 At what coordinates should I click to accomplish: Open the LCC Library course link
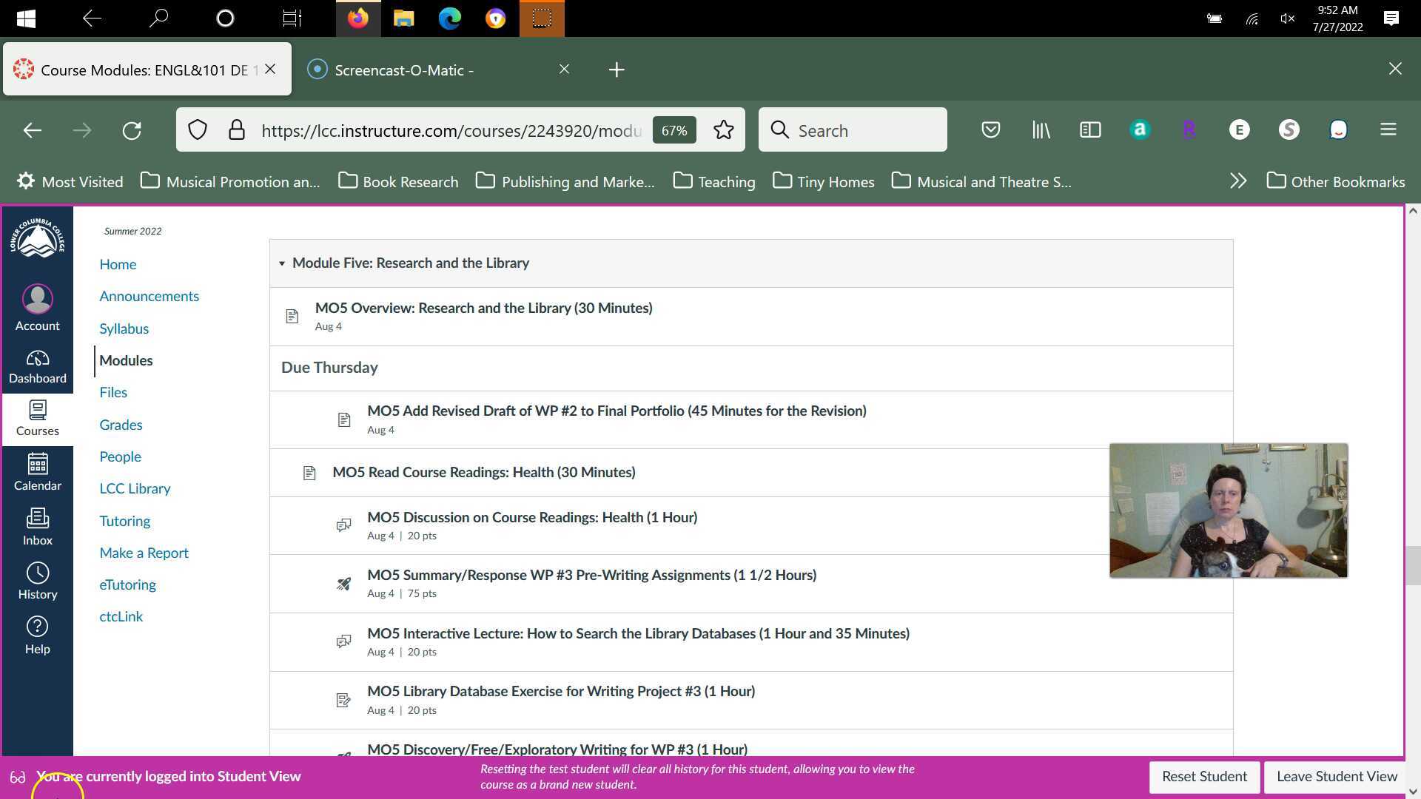tap(135, 488)
